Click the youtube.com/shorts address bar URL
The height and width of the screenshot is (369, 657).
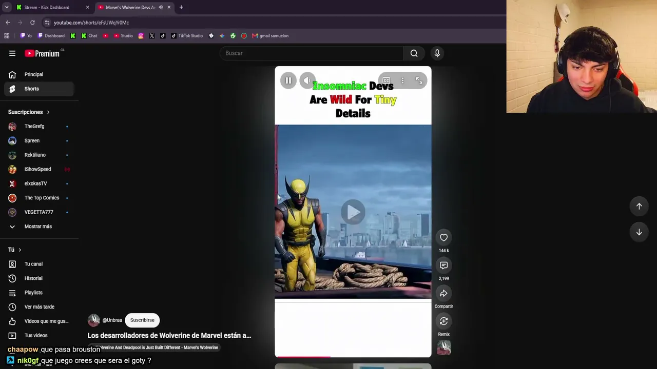point(91,23)
